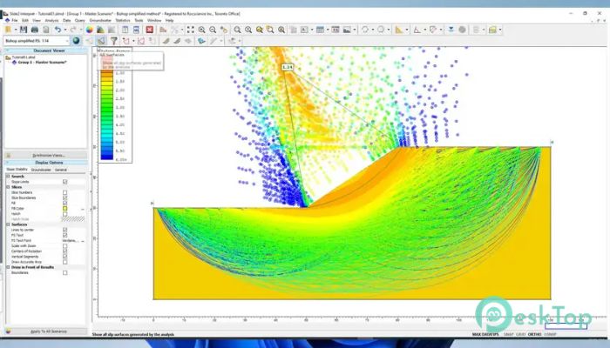Click the yellow folder icon at toolbar end
This screenshot has width=610, height=348.
[x=492, y=30]
